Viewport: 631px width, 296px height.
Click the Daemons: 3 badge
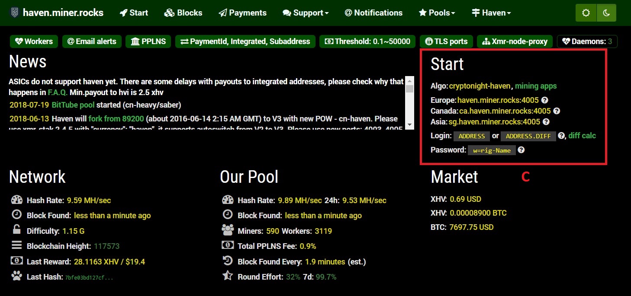pos(587,41)
